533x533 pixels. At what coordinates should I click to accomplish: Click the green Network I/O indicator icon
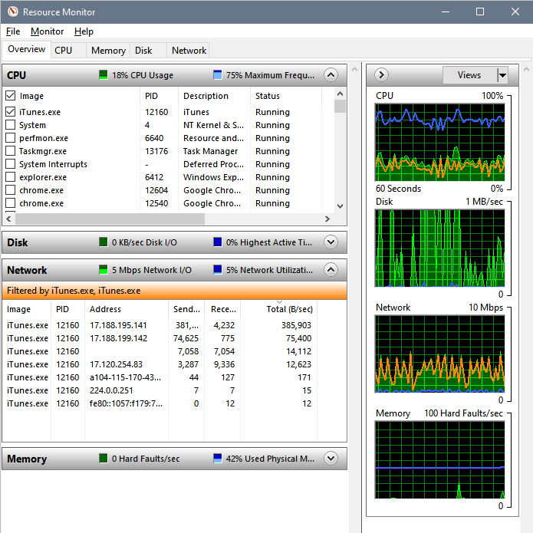tap(104, 270)
